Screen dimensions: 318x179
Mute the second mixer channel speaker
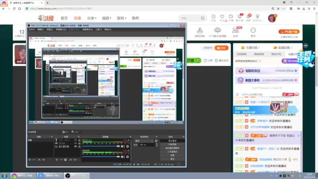point(123,157)
